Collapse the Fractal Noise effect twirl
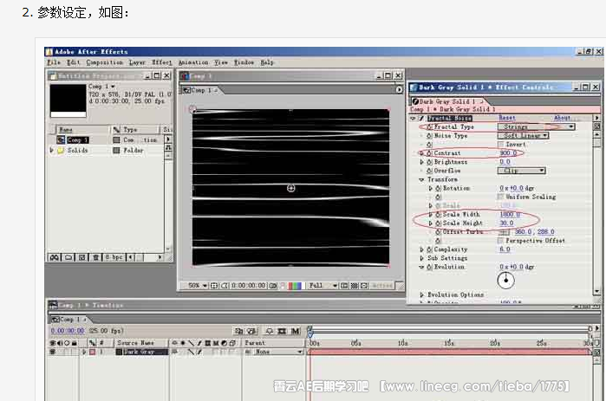The height and width of the screenshot is (401, 606). coord(413,118)
